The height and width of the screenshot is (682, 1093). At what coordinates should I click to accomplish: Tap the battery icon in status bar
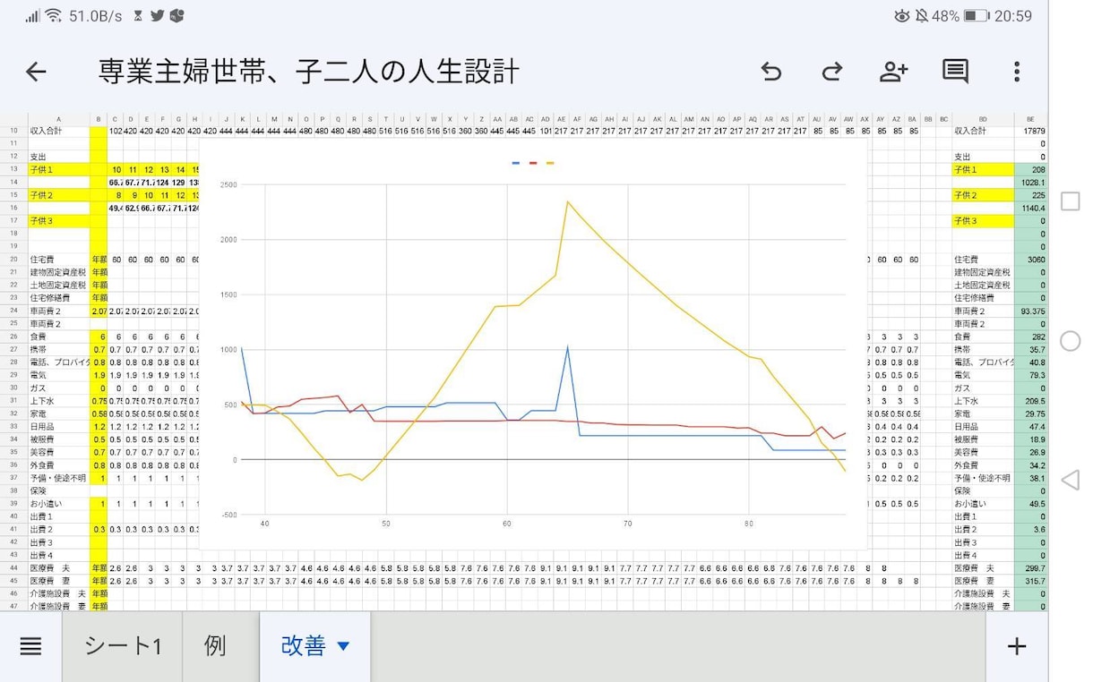coord(977,16)
